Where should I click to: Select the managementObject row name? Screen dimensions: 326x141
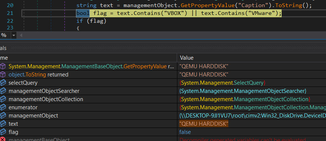tap(33, 116)
